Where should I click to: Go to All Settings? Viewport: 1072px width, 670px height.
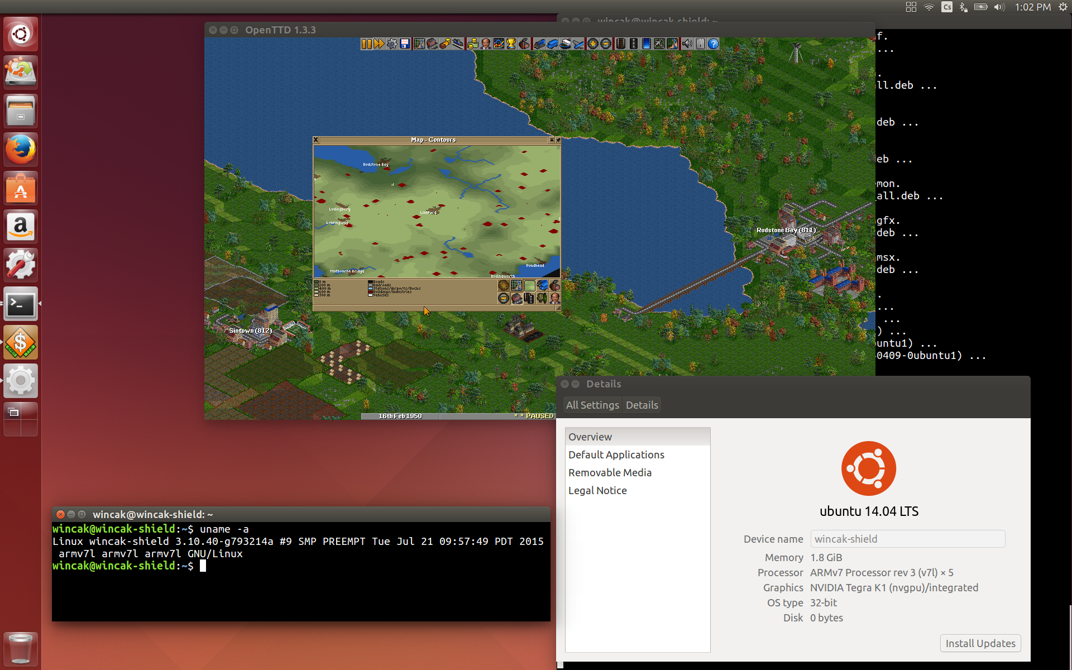coord(592,405)
